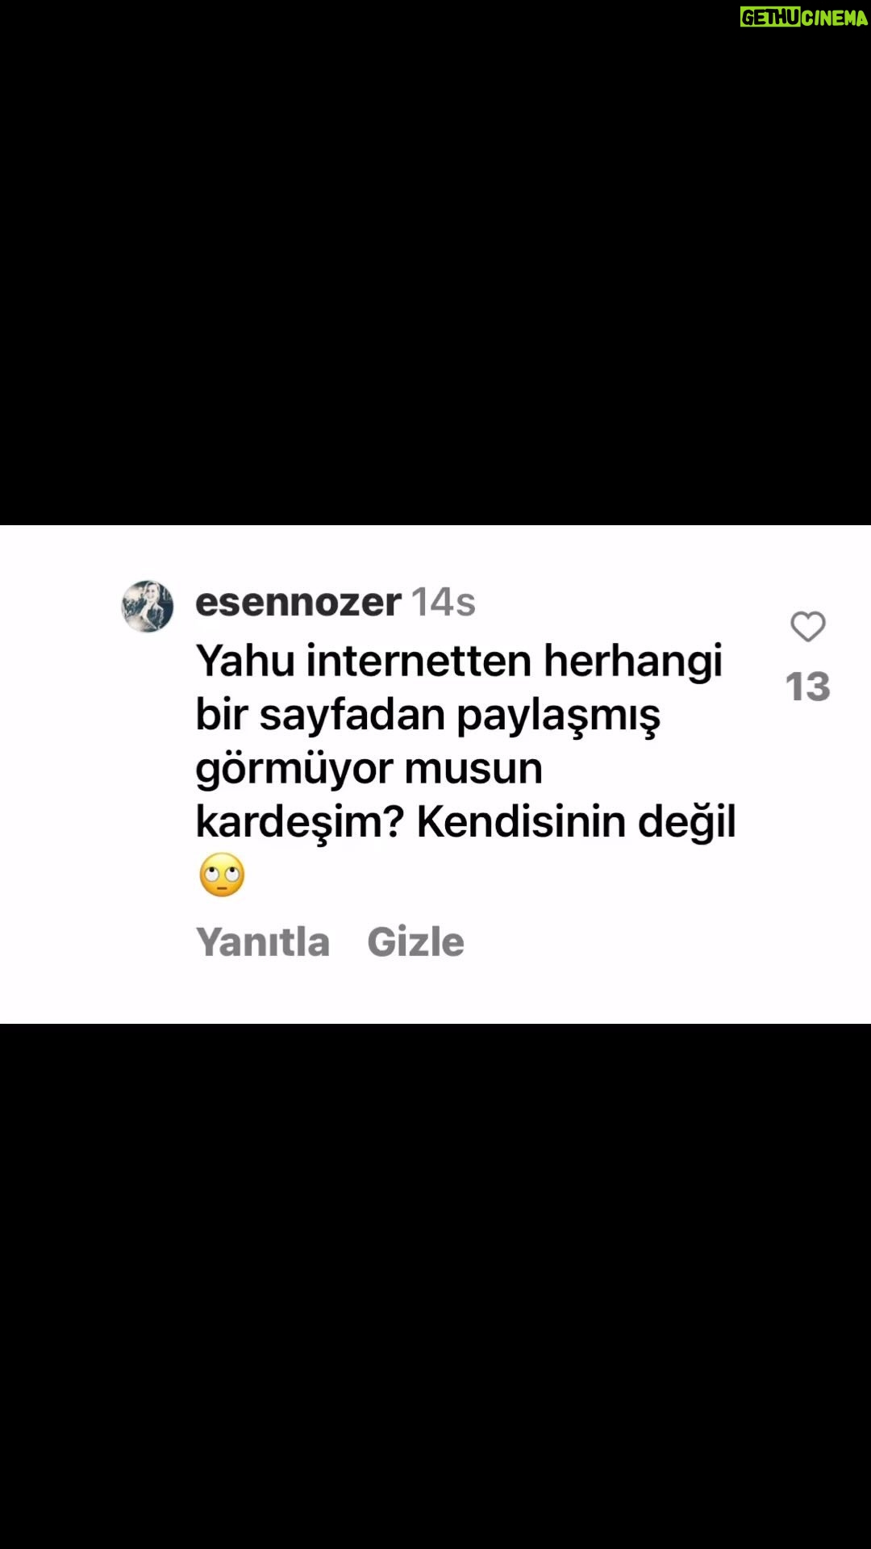
Task: Click the 14s comment timestamp
Action: (444, 602)
